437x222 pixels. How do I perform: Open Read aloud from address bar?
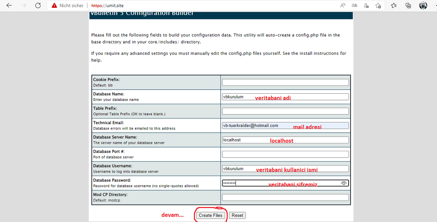point(343,5)
